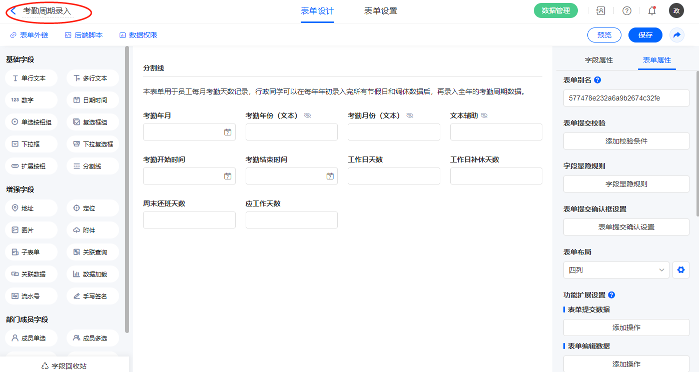The width and height of the screenshot is (699, 372).
Task: Toggle visibility eye on 考勤年份（文本）
Action: point(307,115)
